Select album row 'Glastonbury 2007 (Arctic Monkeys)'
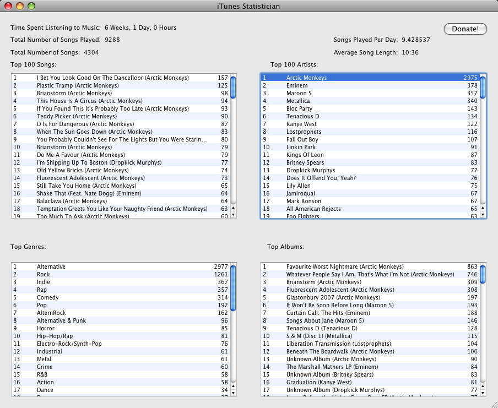This screenshot has width=498, height=408. (x=370, y=297)
